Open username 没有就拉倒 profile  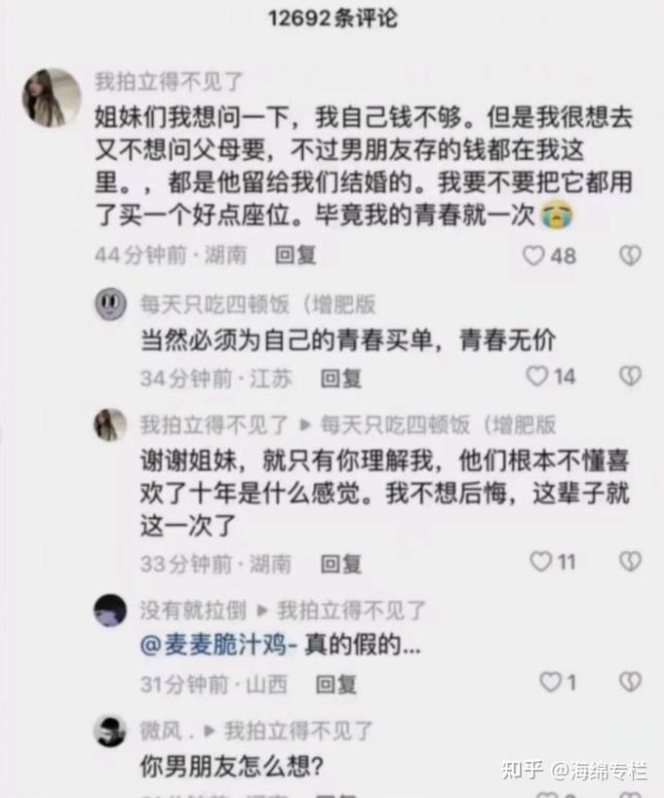coord(193,610)
